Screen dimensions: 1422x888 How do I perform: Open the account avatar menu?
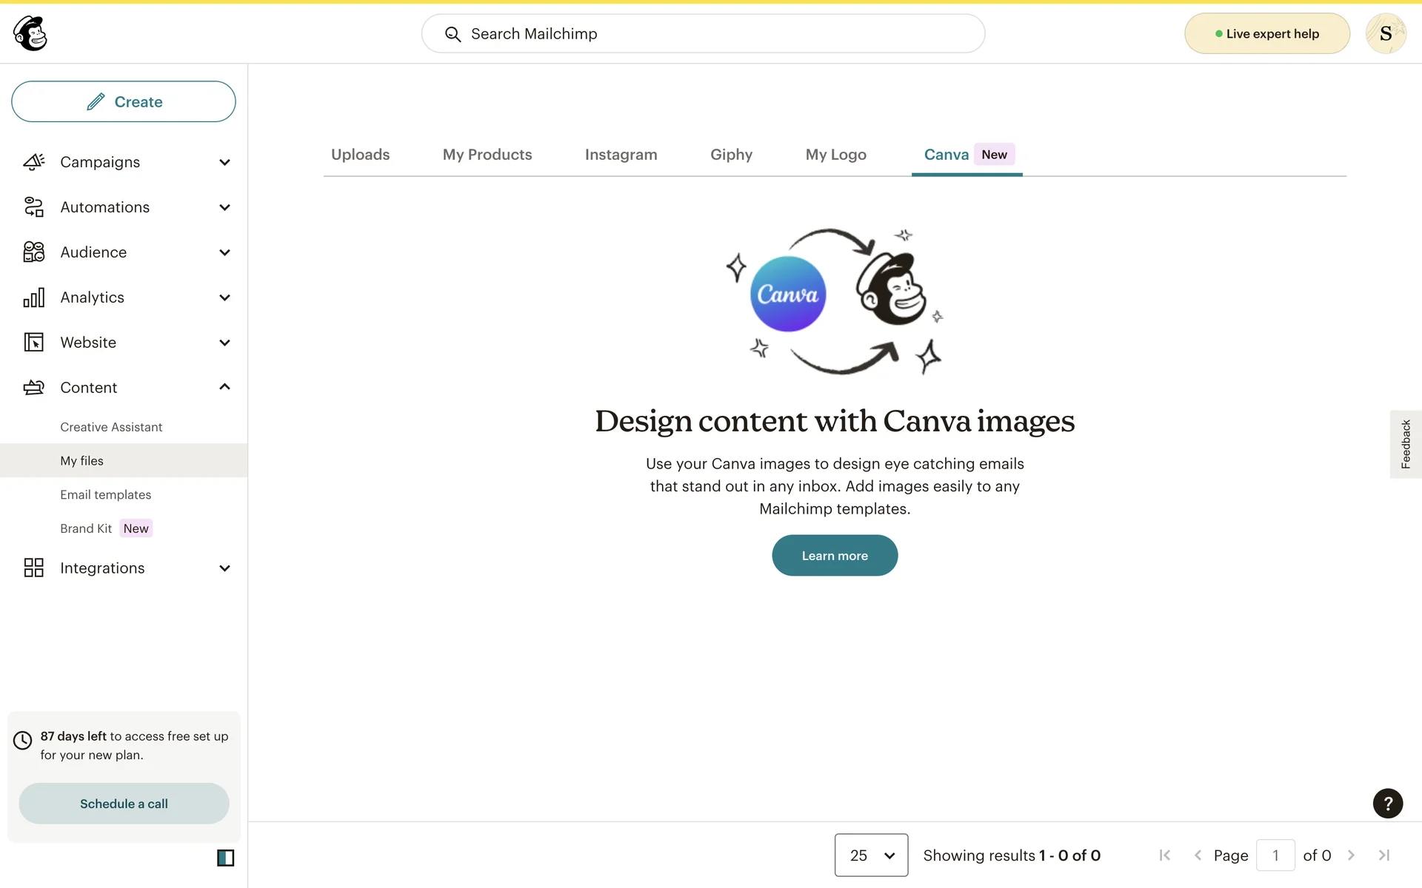point(1385,34)
